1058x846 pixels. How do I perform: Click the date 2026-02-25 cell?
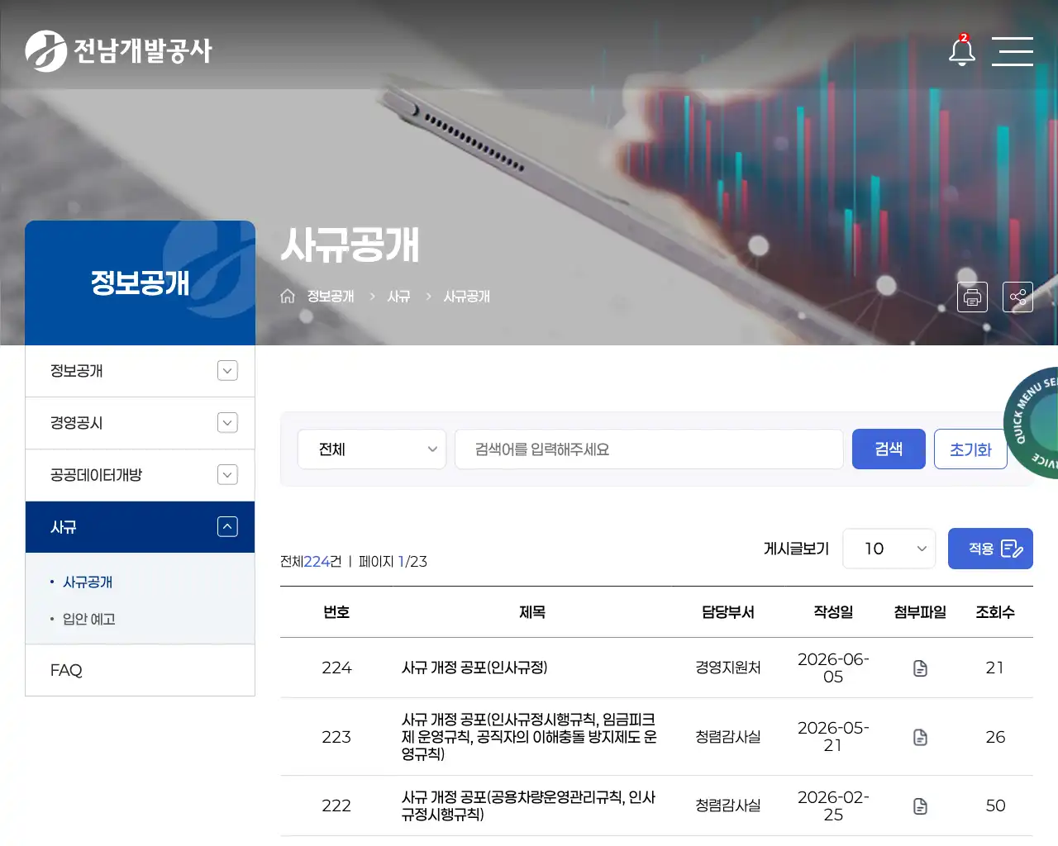pos(833,806)
